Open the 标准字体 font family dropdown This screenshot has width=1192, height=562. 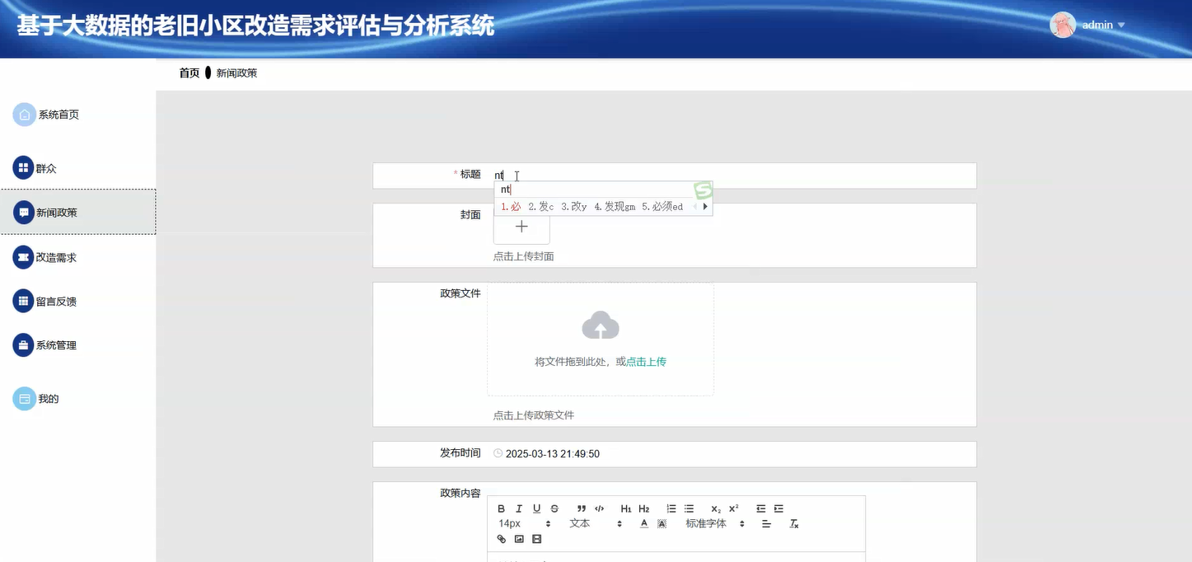708,523
